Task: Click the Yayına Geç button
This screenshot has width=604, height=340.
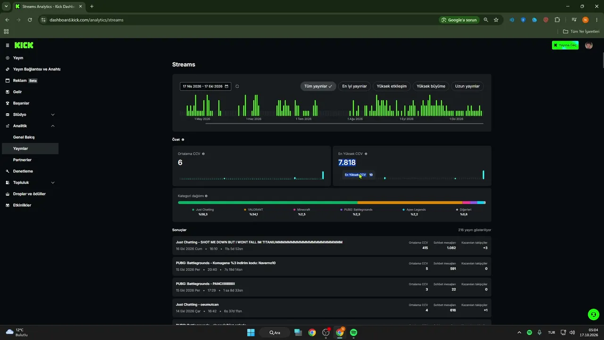Action: point(565,45)
